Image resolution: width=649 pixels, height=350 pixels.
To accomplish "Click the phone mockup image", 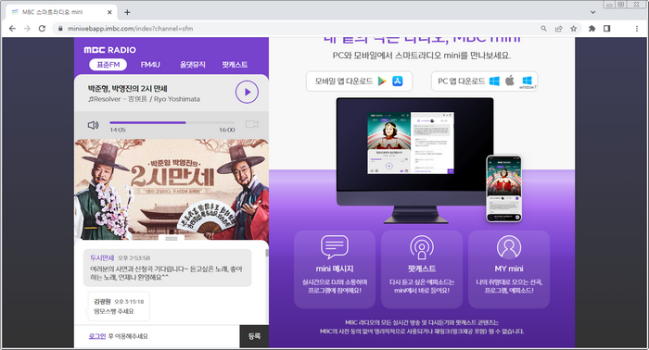I will 503,189.
